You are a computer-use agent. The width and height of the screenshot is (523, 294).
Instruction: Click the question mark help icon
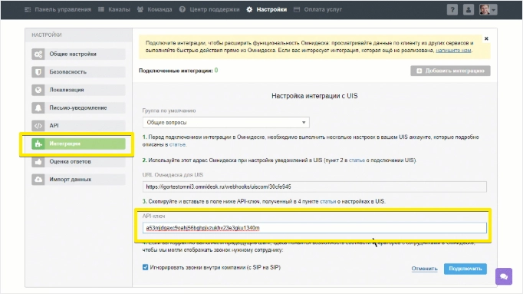(x=452, y=10)
